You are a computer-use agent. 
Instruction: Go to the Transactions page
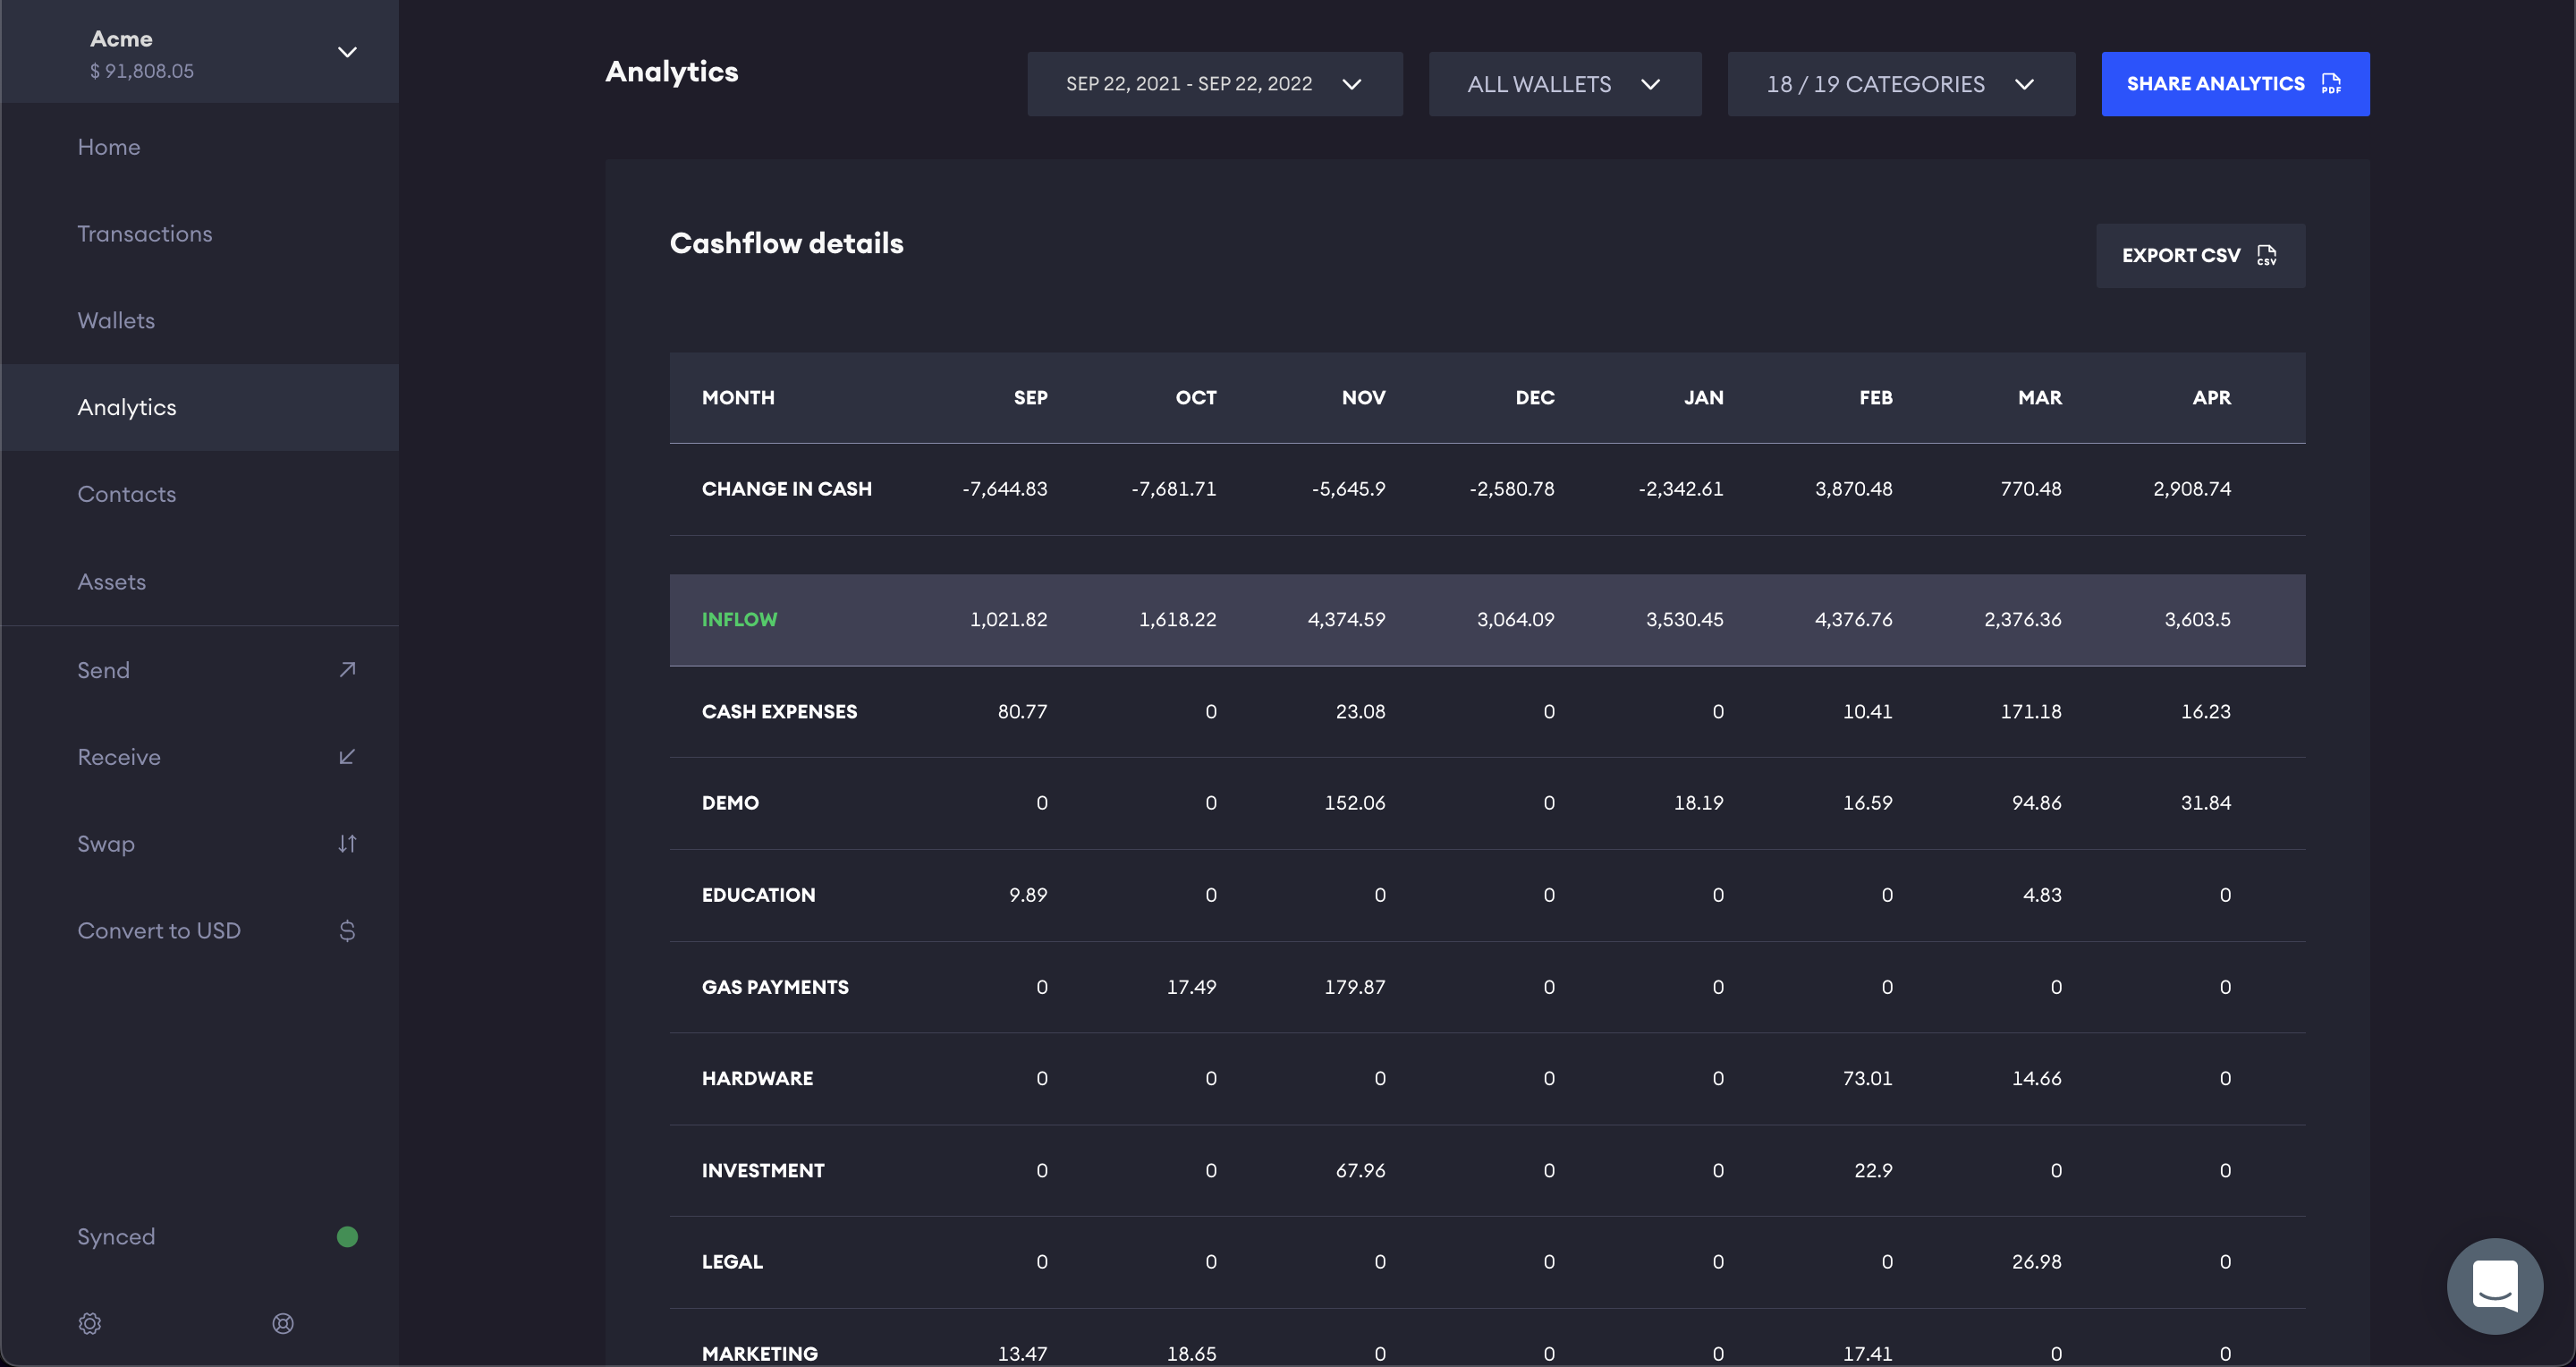[x=145, y=233]
